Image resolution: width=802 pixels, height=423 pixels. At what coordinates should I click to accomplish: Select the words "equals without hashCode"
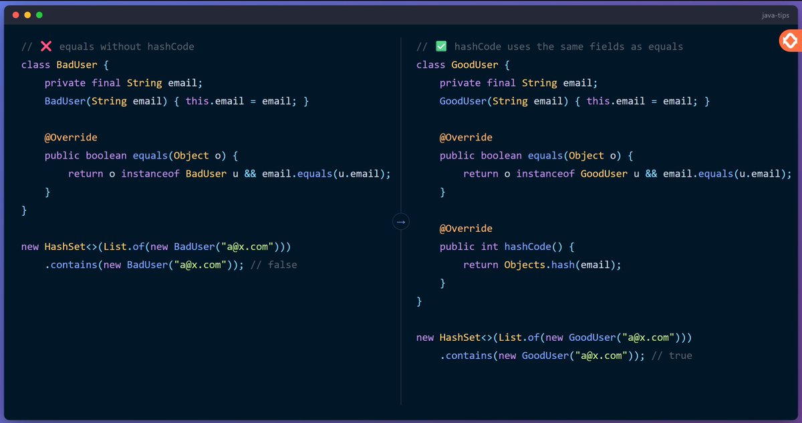pos(127,47)
